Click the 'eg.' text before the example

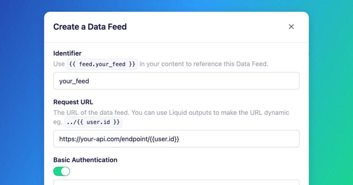58,122
